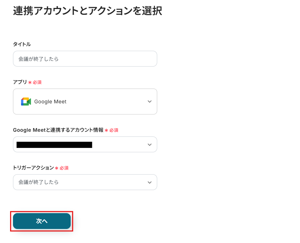The height and width of the screenshot is (243, 300).
Task: Click the chevron in the アプリ dropdown
Action: pyautogui.click(x=150, y=102)
